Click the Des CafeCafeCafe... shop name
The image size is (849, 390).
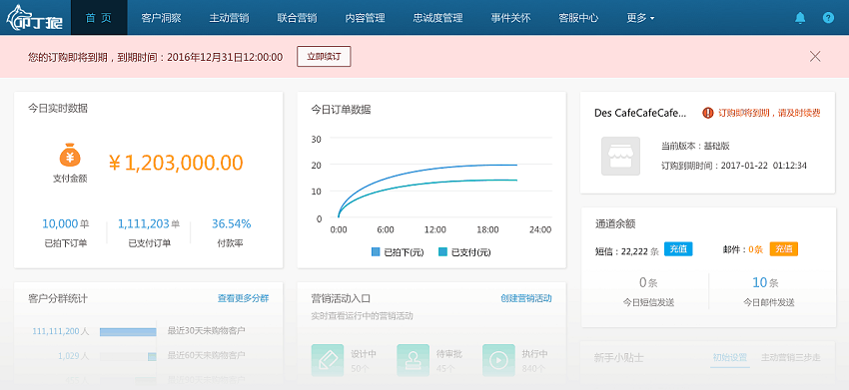pyautogui.click(x=640, y=113)
